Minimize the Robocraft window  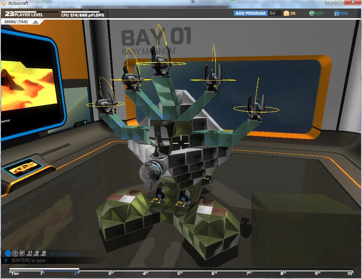[x=330, y=2]
